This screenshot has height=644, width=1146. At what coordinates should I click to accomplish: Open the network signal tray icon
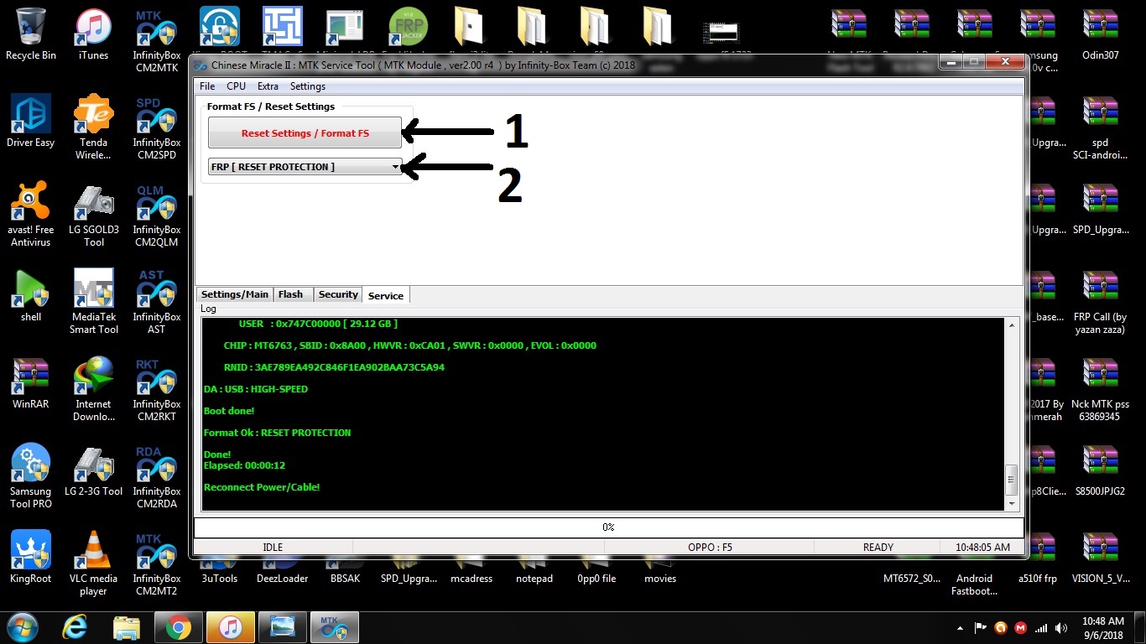point(1041,628)
